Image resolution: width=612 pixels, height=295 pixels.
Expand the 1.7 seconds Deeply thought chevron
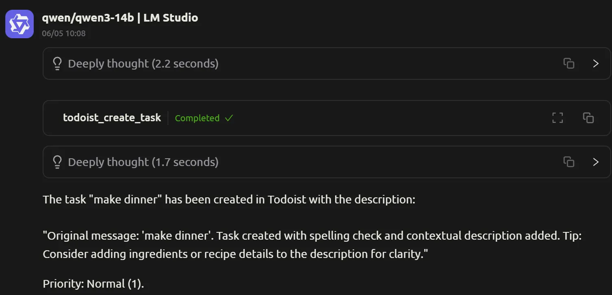(596, 162)
